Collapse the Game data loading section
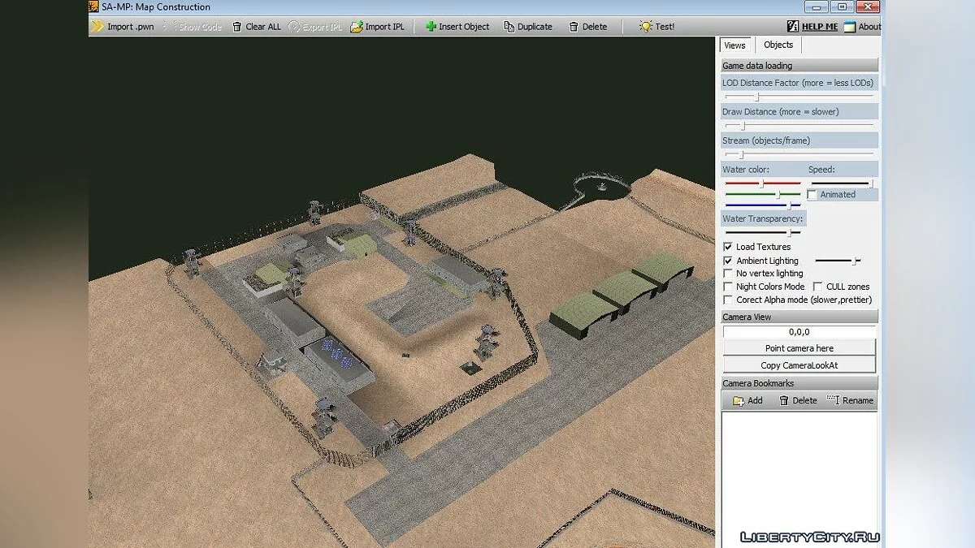The width and height of the screenshot is (975, 548). click(799, 66)
